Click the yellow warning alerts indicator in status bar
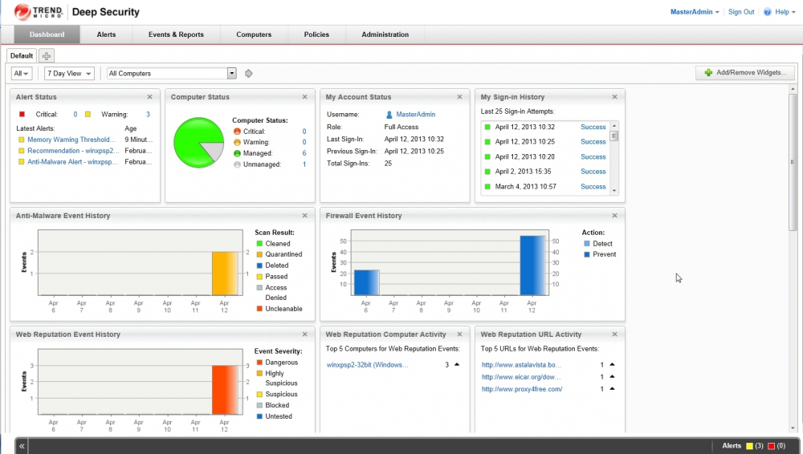The width and height of the screenshot is (803, 454). (750, 446)
